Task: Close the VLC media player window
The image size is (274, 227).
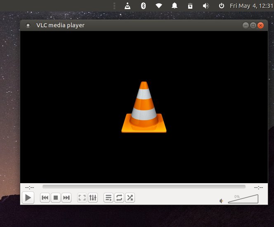Action: click(x=260, y=25)
